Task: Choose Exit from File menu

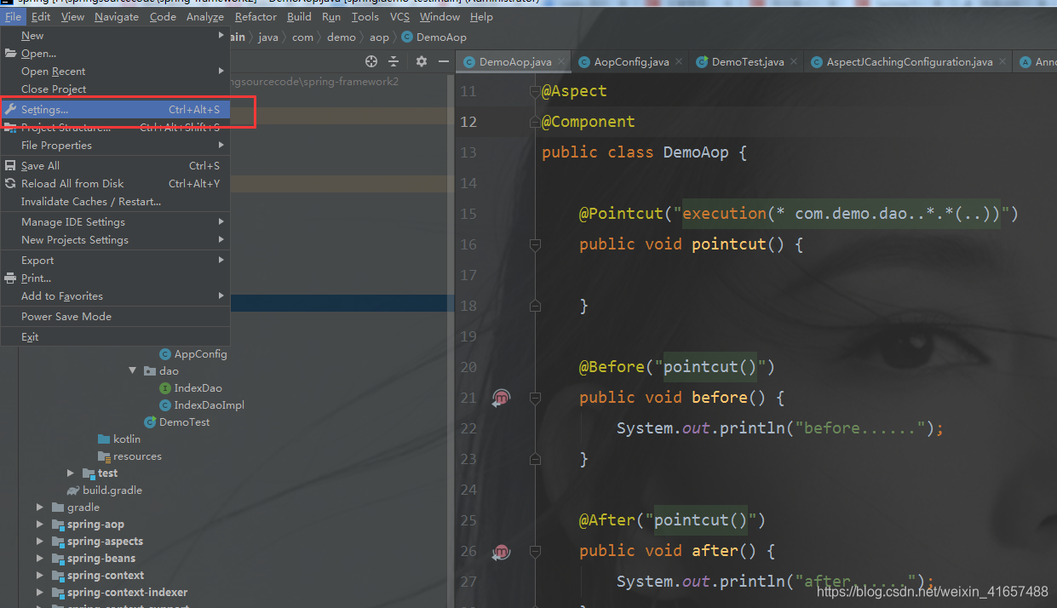Action: [x=115, y=337]
